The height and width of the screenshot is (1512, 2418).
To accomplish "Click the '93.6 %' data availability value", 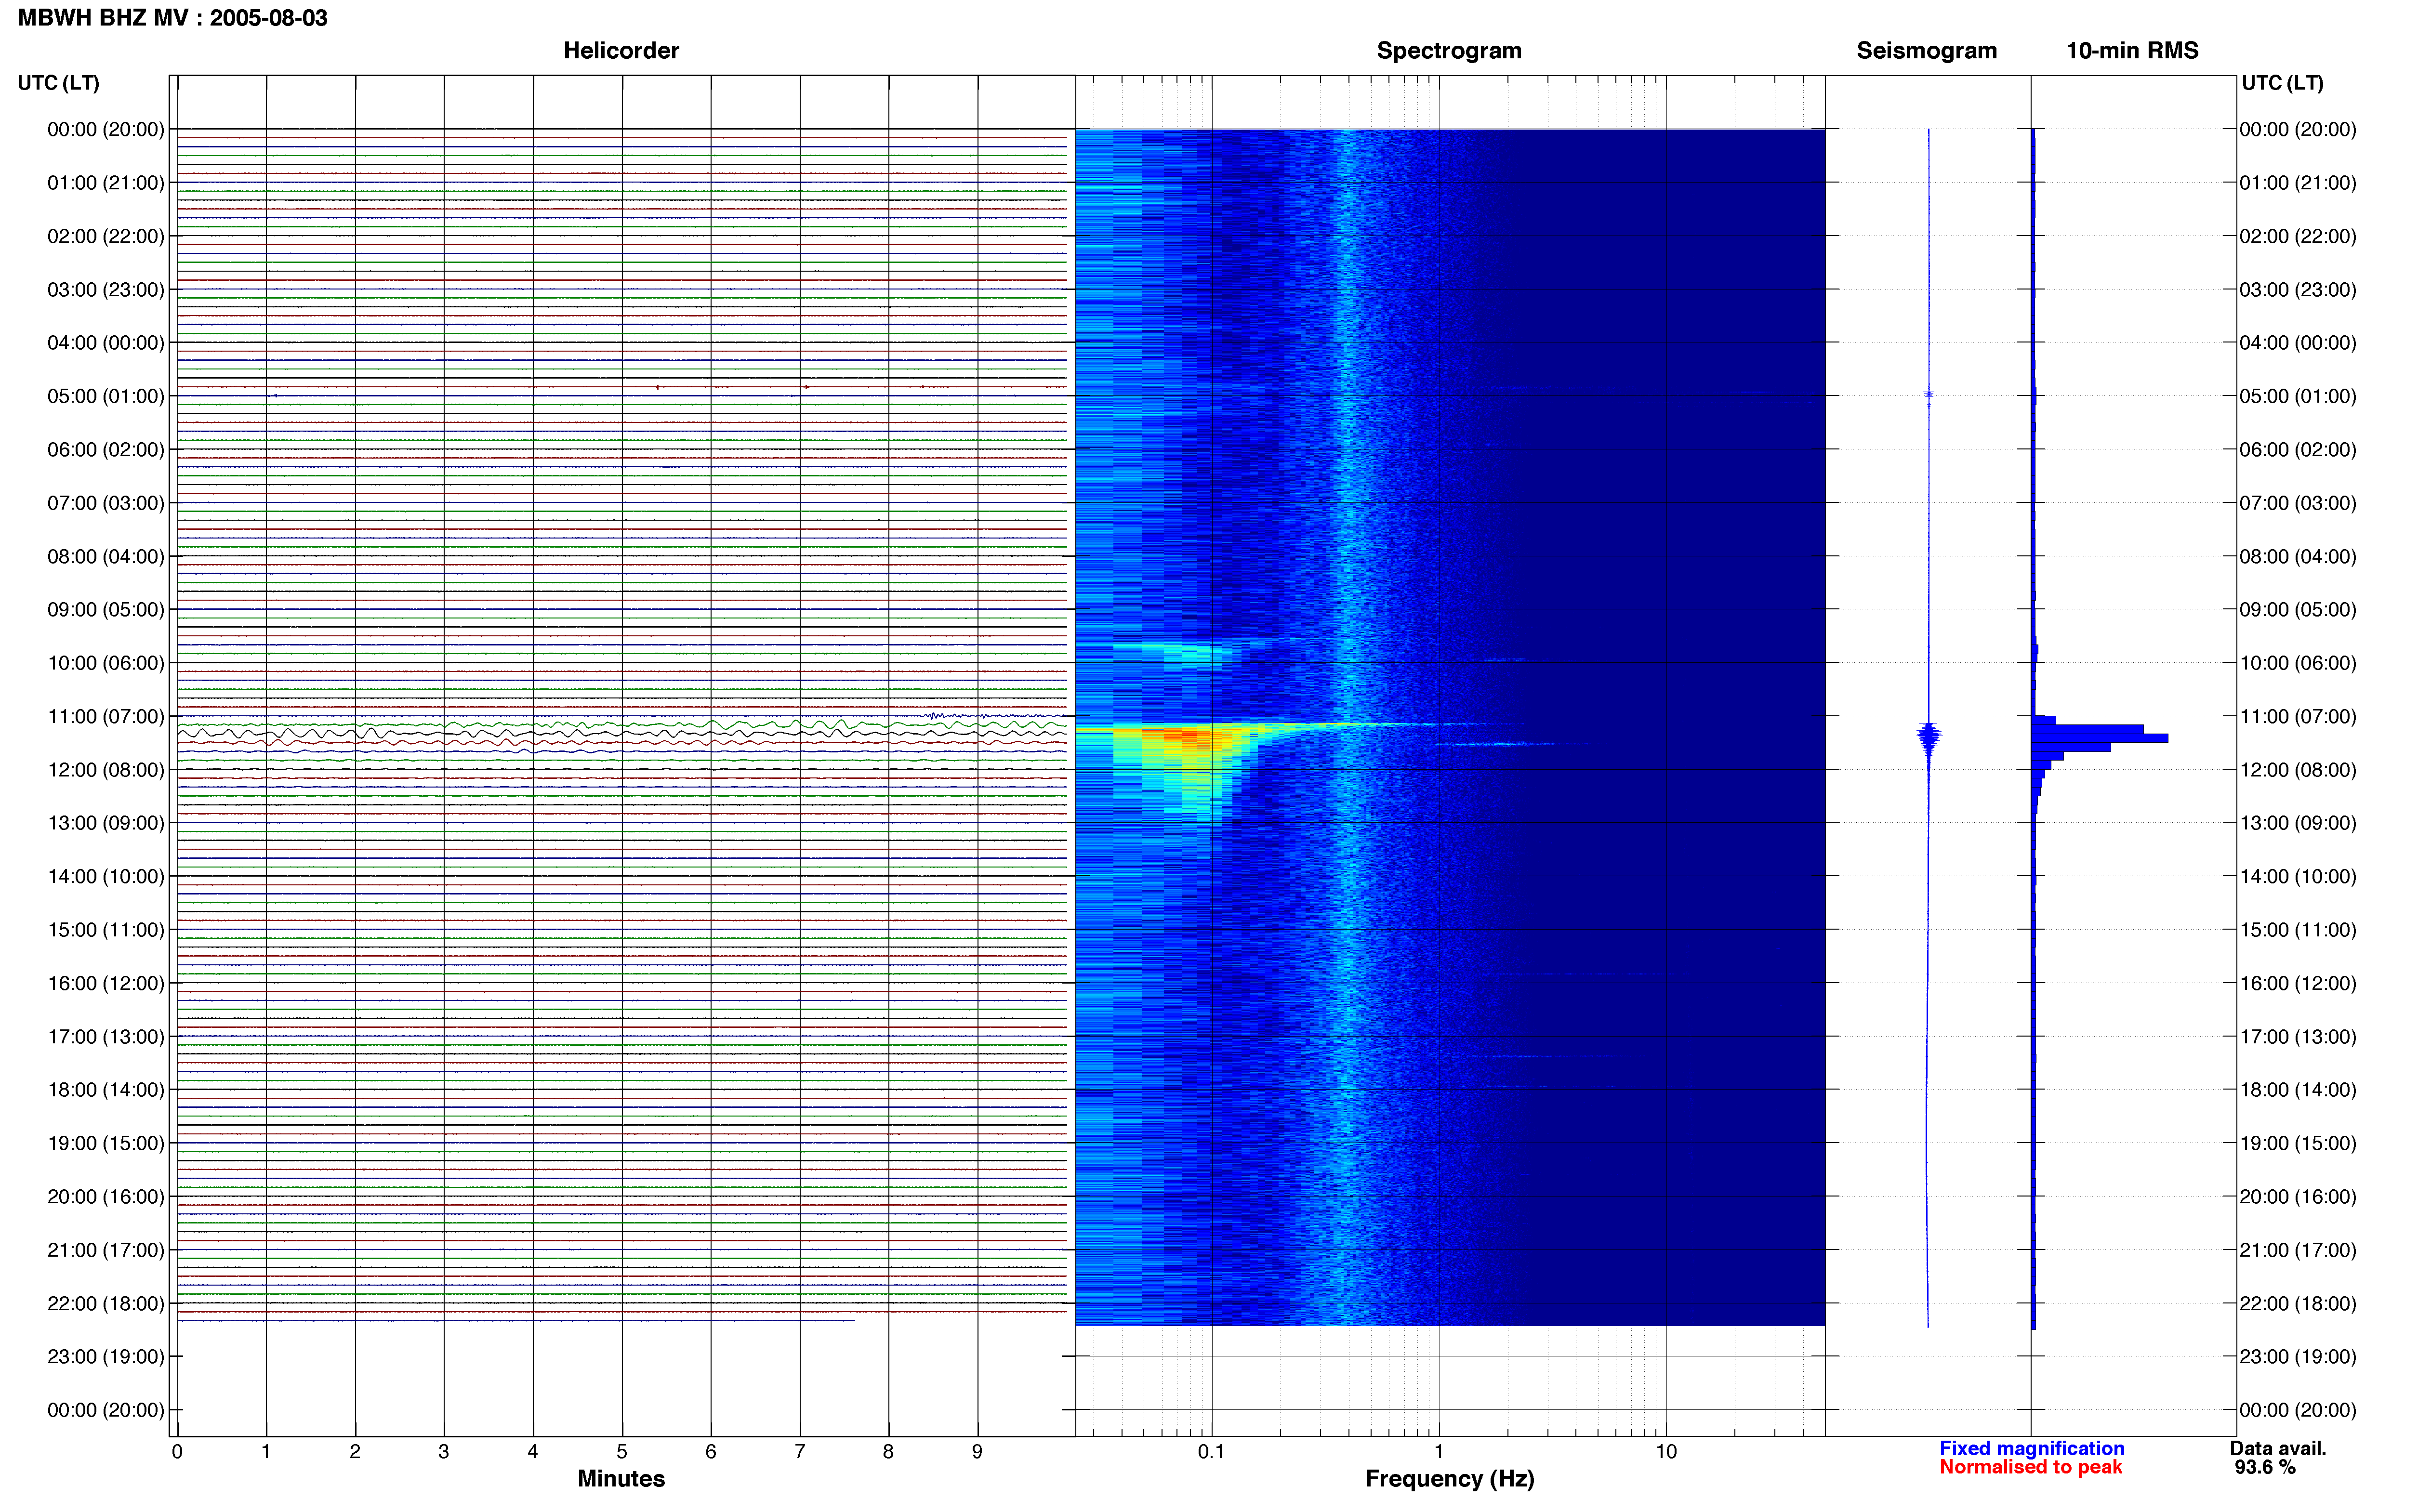I will tap(2265, 1468).
